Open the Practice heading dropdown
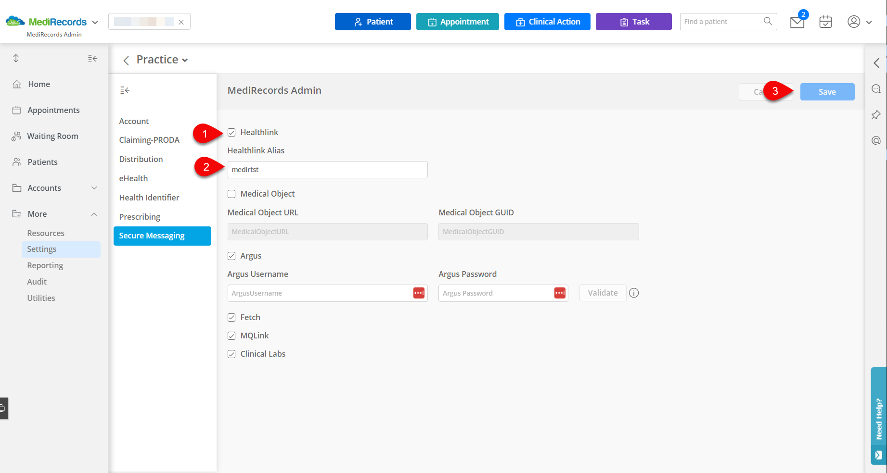This screenshot has width=887, height=473. [x=185, y=60]
